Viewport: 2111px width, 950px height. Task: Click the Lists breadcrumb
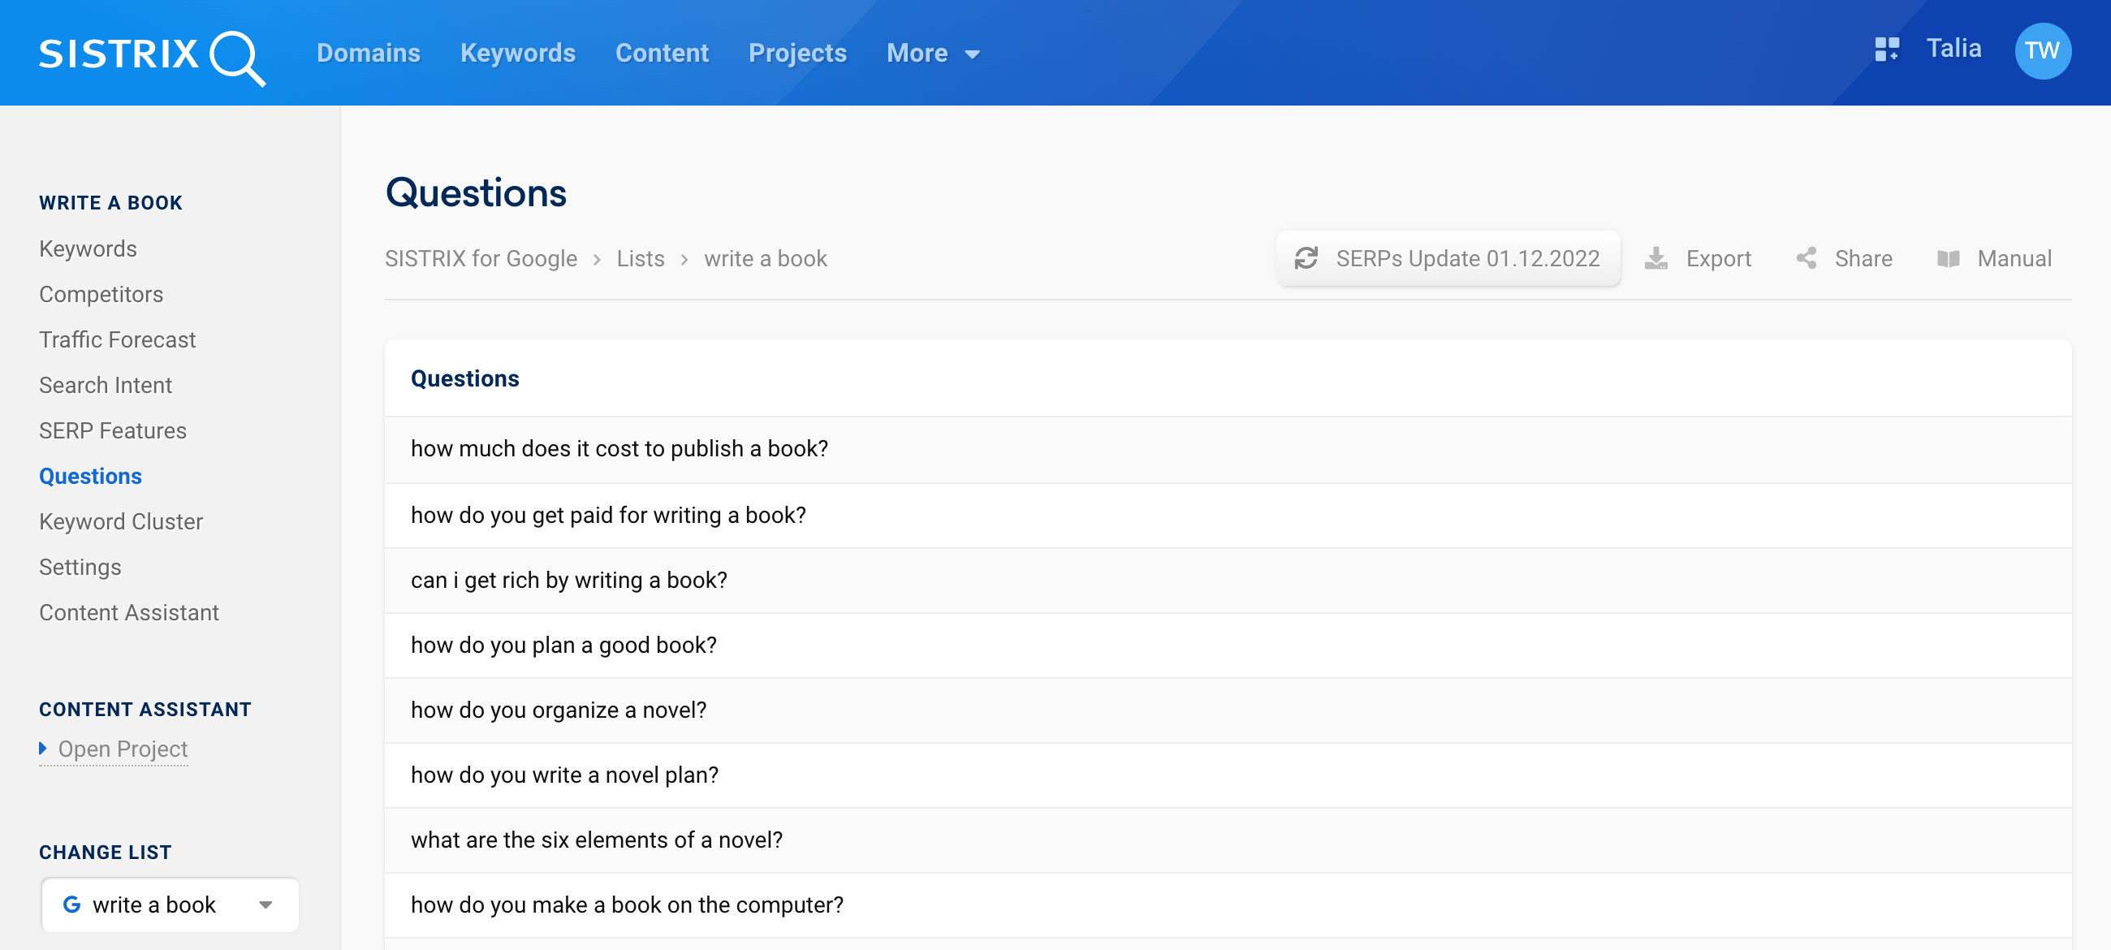pyautogui.click(x=640, y=258)
